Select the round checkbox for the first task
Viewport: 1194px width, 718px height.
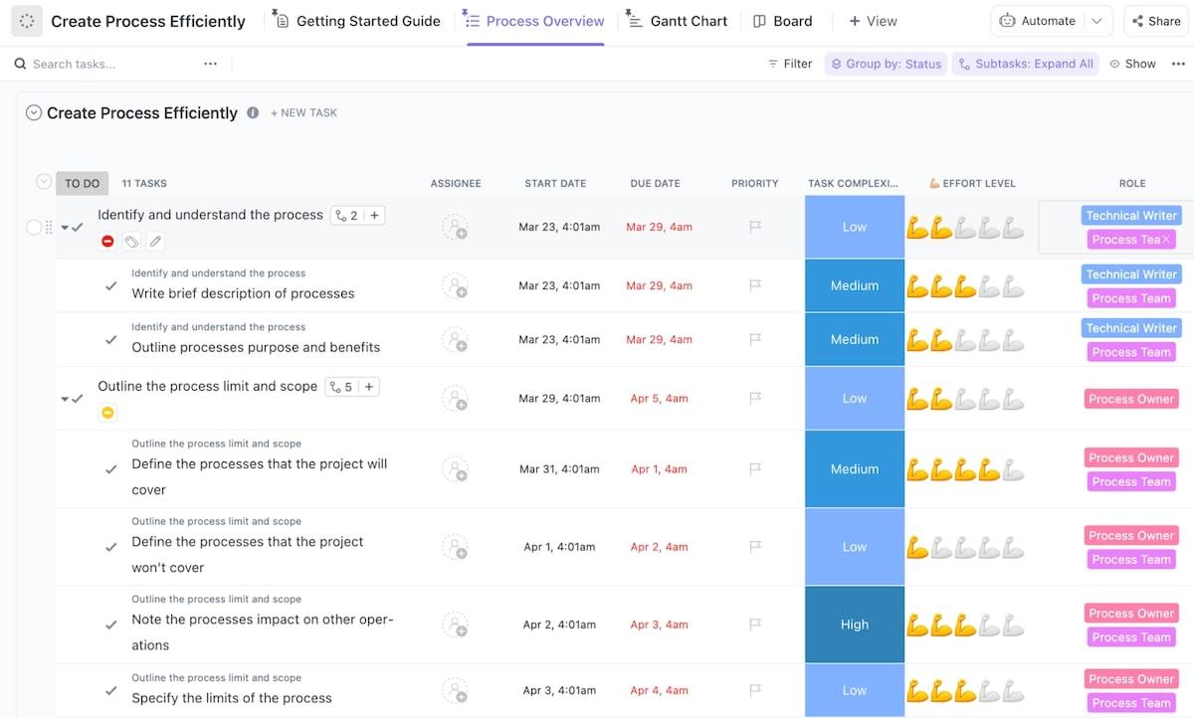tap(34, 228)
